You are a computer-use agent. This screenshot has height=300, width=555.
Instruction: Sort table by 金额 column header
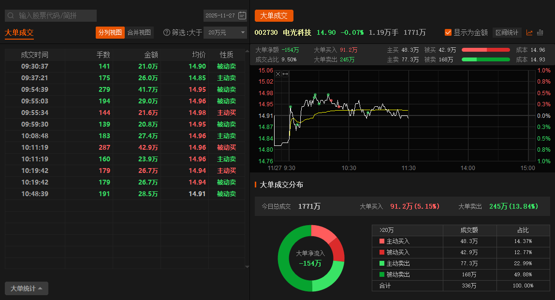(x=151, y=55)
